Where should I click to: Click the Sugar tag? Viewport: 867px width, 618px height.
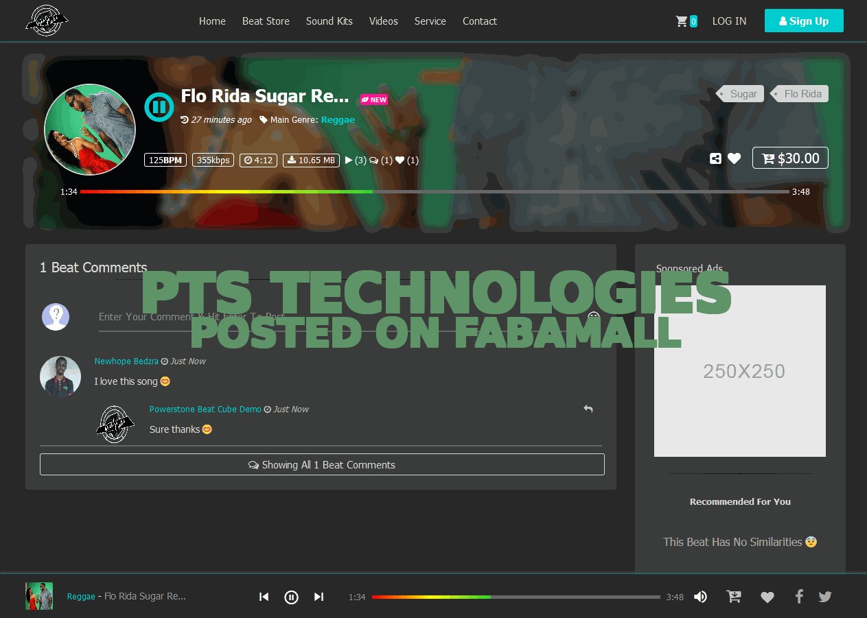click(x=740, y=94)
